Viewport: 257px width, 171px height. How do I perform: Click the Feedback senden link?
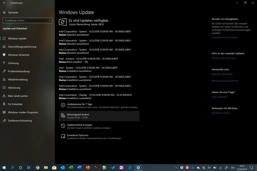click(x=221, y=113)
